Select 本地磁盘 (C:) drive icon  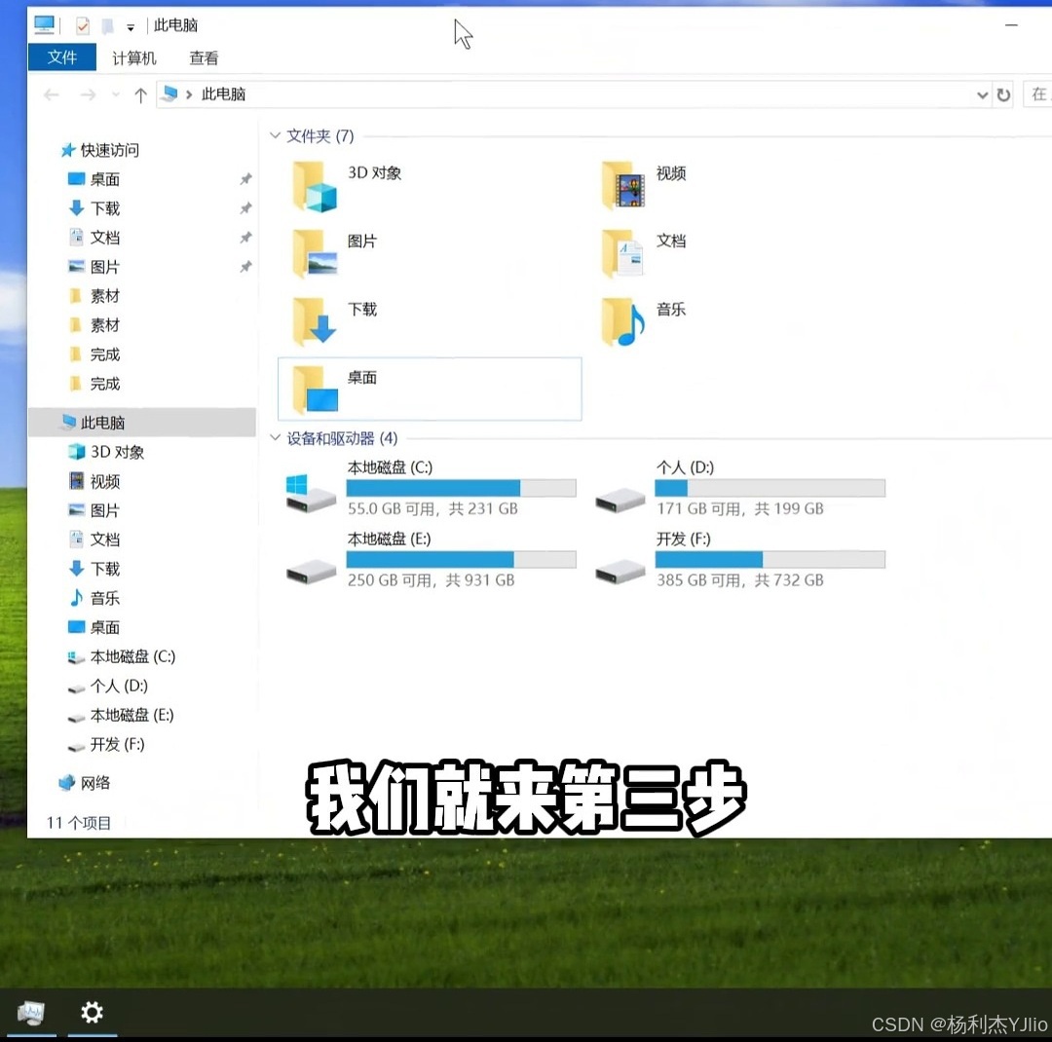point(310,493)
